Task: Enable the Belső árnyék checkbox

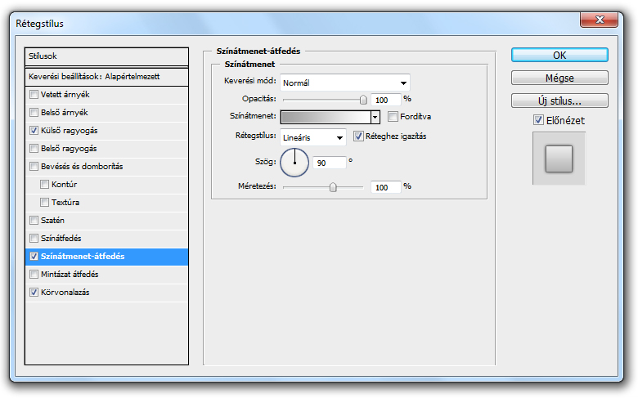Action: (34, 113)
